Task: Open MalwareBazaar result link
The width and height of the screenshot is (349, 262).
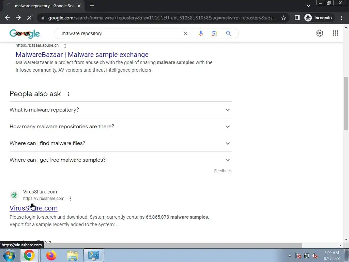Action: coord(82,55)
